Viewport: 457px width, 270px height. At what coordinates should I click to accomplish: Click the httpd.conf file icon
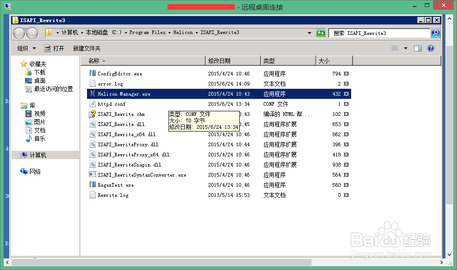coord(93,103)
